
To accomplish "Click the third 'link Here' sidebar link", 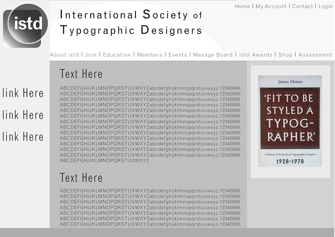I will [x=23, y=137].
